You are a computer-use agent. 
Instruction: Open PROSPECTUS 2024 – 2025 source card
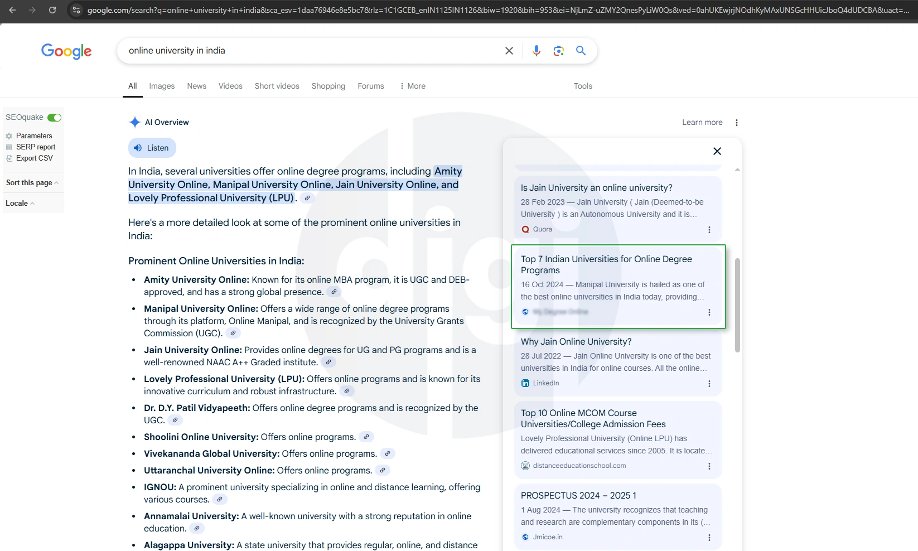[x=618, y=516]
